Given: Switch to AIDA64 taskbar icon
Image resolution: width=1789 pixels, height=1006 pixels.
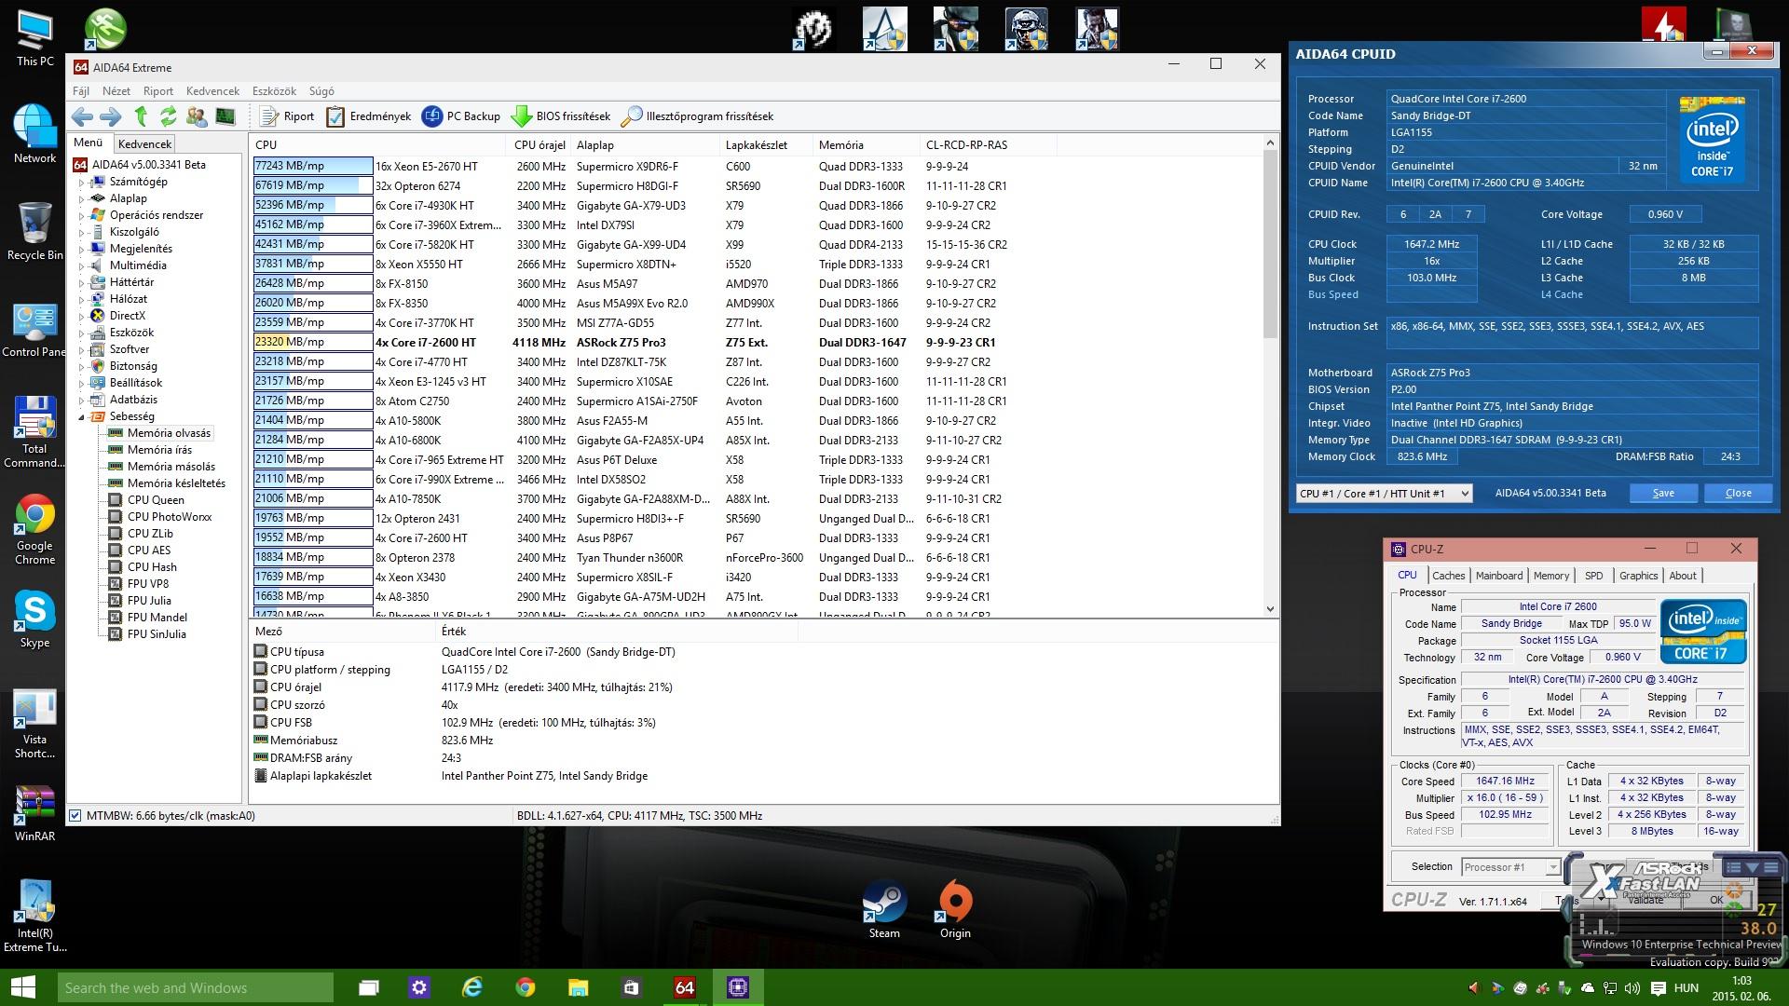Looking at the screenshot, I should pos(685,987).
